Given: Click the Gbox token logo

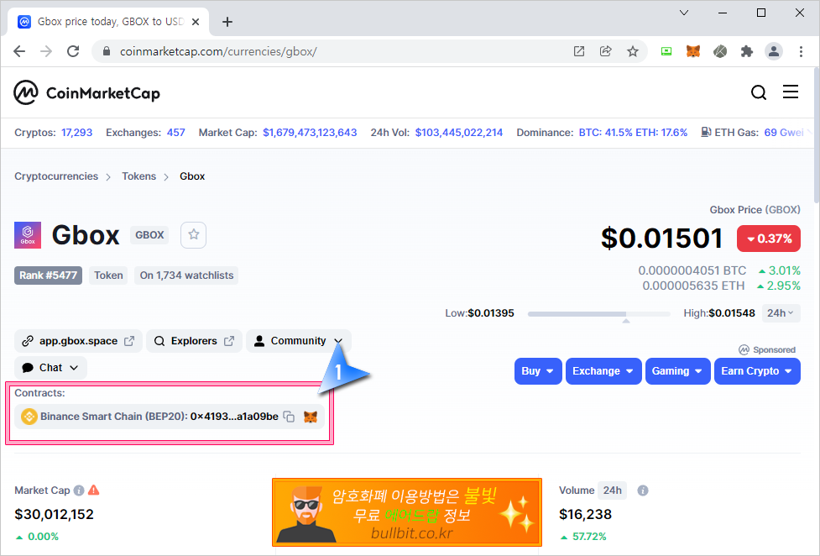Looking at the screenshot, I should 28,235.
